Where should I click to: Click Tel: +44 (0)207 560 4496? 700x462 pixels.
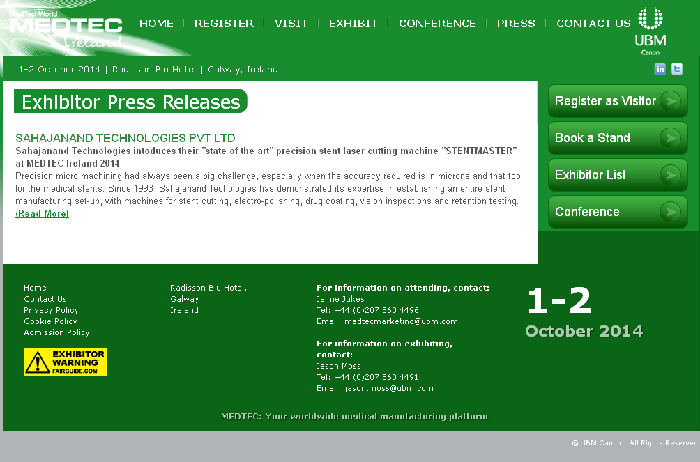click(x=367, y=310)
